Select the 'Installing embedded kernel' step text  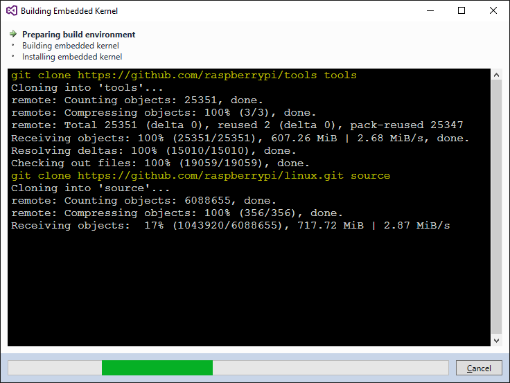[72, 57]
